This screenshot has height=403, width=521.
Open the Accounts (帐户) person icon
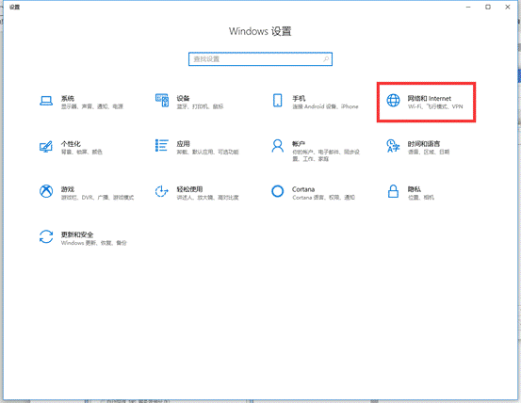coord(277,146)
